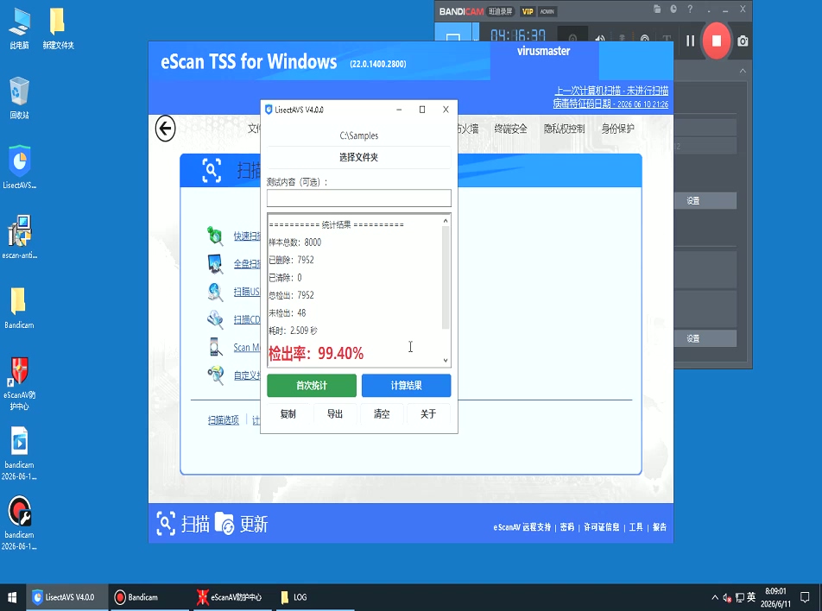Toggle the 英 input method indicator
Screen dimensions: 822x611
click(751, 597)
